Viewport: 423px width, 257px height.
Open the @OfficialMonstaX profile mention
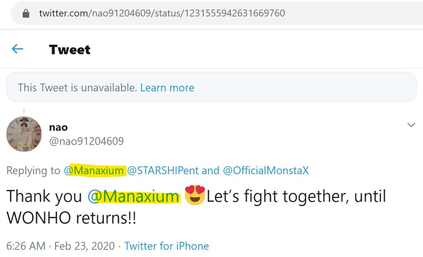tap(266, 171)
